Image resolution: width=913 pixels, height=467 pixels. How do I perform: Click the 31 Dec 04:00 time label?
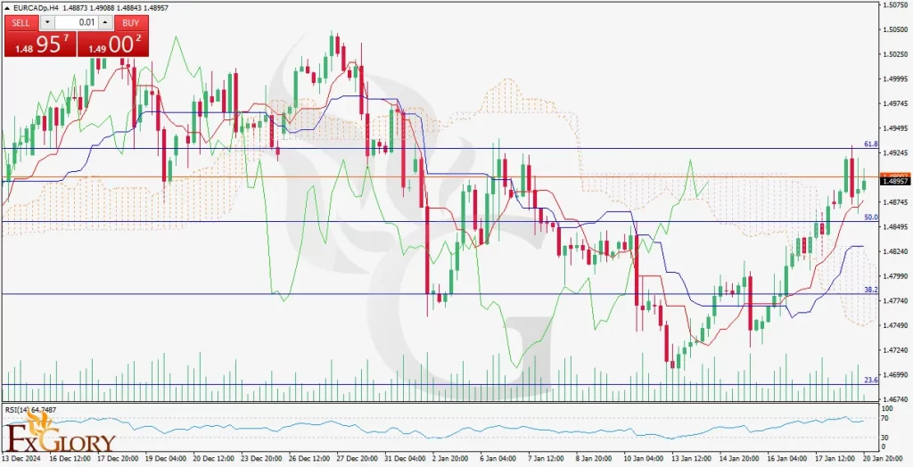[406, 458]
